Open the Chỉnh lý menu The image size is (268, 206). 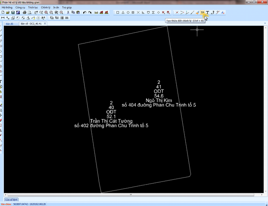pyautogui.click(x=46, y=8)
